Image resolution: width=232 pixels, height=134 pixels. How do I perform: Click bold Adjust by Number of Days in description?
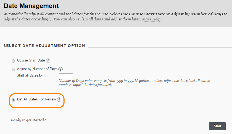pos(197,14)
